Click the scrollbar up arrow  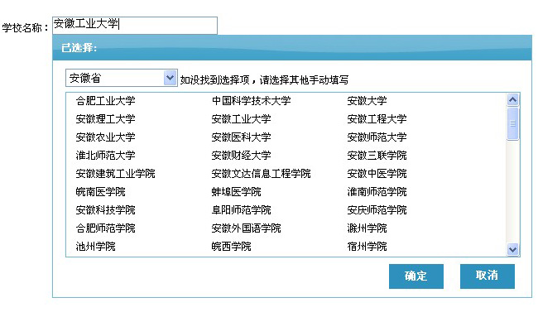click(512, 100)
